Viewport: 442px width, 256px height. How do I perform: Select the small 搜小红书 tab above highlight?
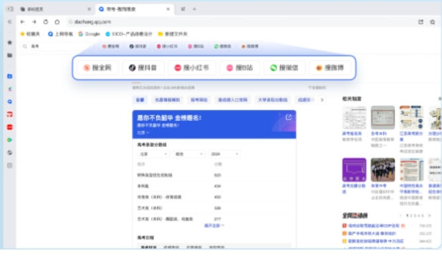pyautogui.click(x=167, y=46)
